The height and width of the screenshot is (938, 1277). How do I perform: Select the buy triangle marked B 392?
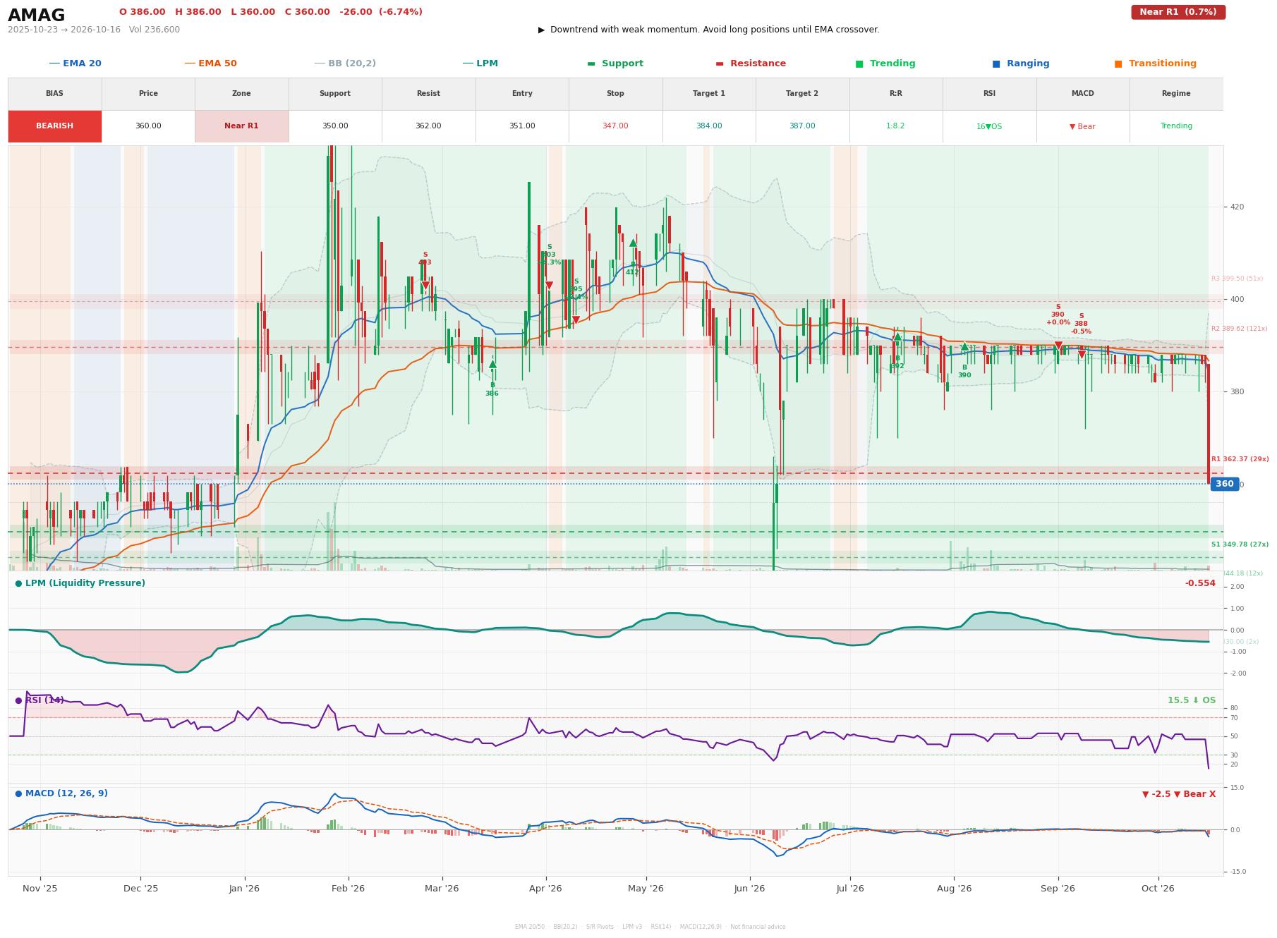897,336
